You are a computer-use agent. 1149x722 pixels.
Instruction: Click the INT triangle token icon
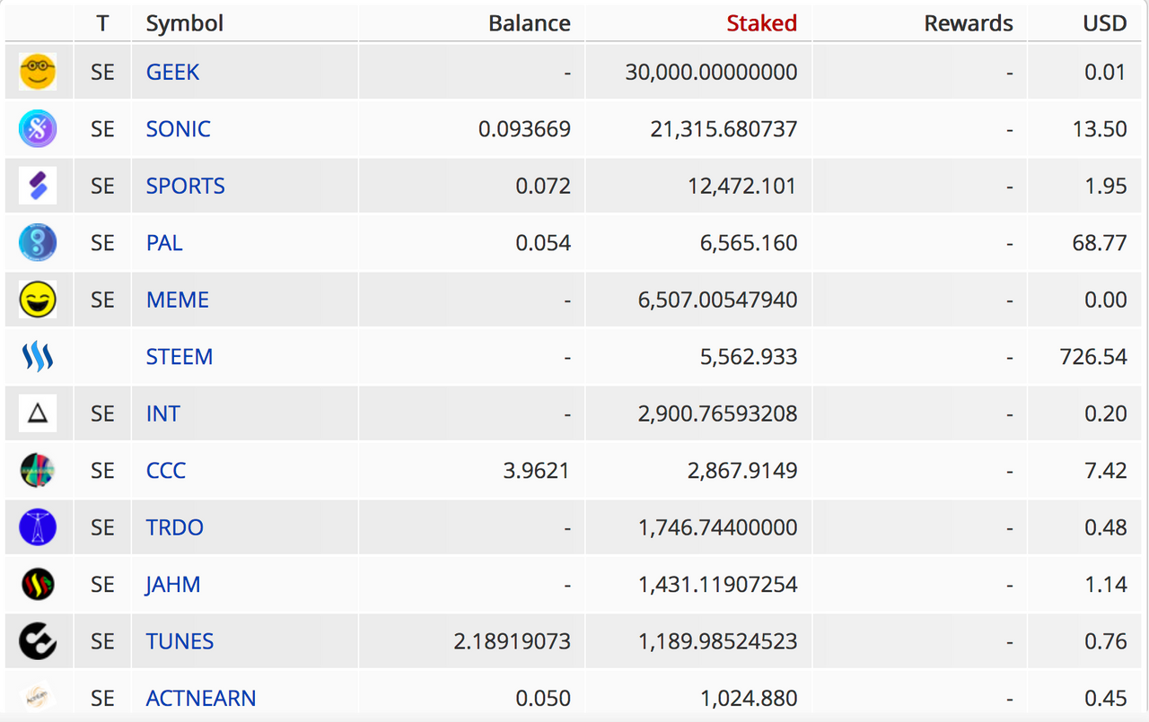coord(38,413)
